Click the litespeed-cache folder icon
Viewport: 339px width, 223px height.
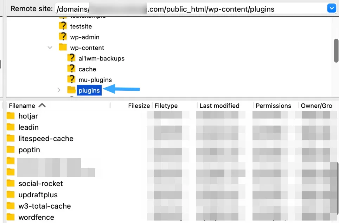pos(11,138)
